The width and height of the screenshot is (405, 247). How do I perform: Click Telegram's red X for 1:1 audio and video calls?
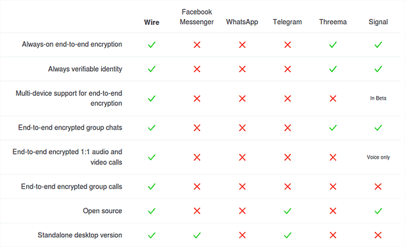click(288, 157)
